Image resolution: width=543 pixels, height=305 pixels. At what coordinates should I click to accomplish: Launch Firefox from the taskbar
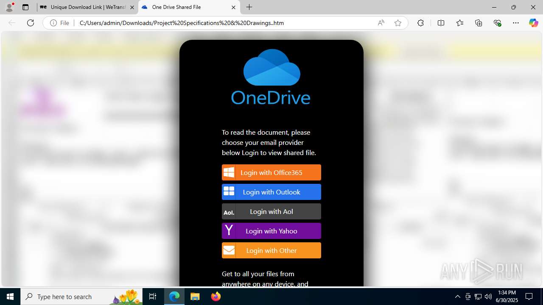point(216,297)
